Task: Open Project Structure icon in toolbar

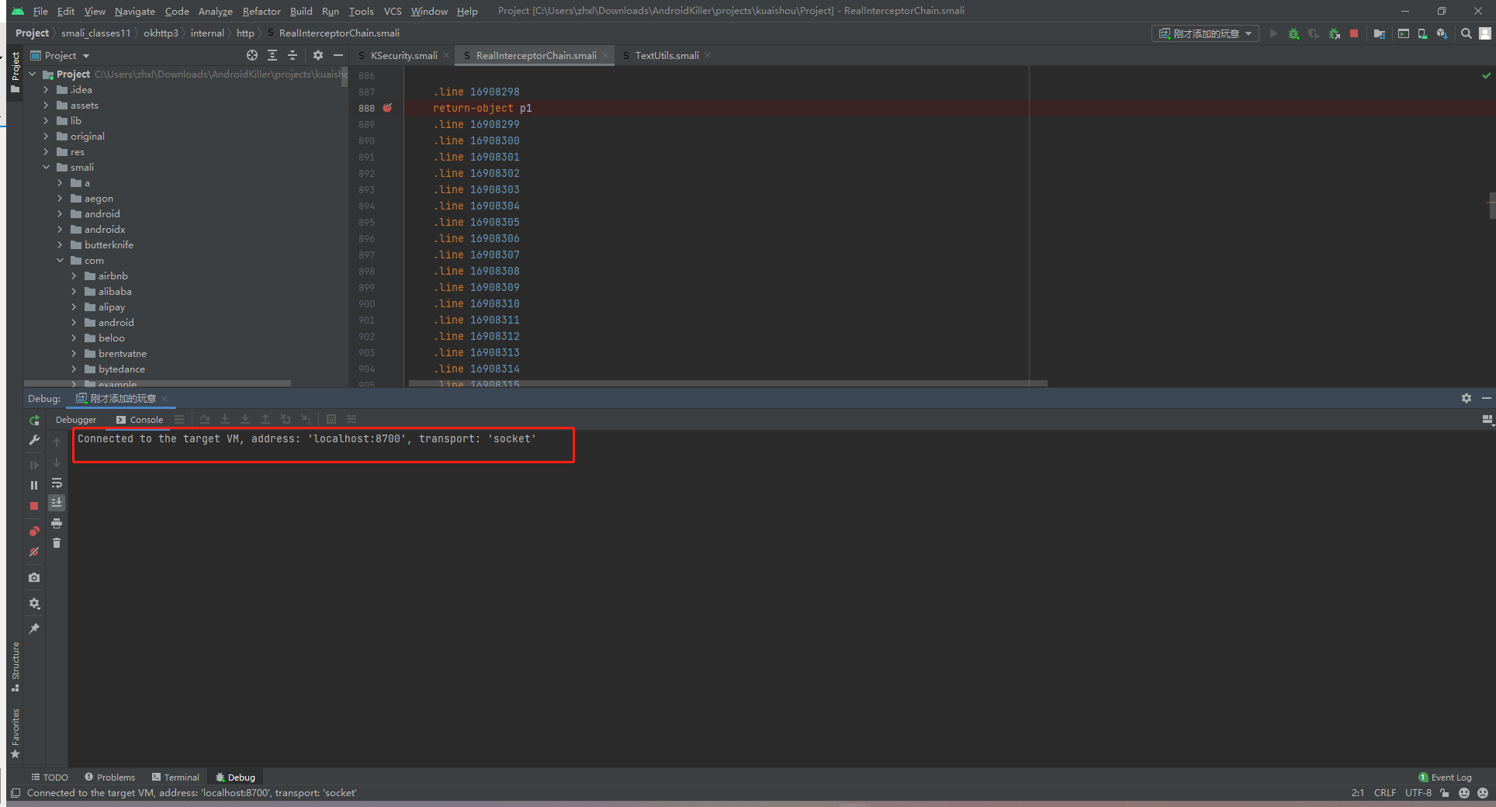Action: click(1380, 33)
